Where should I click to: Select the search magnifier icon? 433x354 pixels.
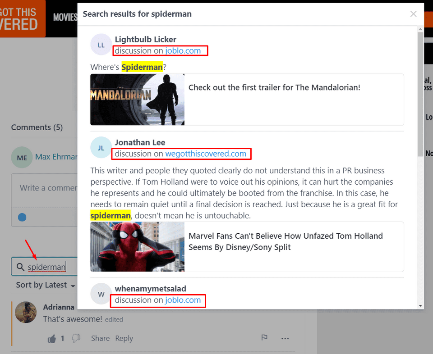point(20,266)
